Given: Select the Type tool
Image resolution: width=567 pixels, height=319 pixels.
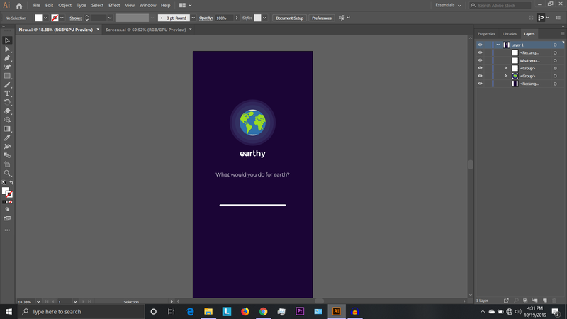Looking at the screenshot, I should (x=7, y=94).
